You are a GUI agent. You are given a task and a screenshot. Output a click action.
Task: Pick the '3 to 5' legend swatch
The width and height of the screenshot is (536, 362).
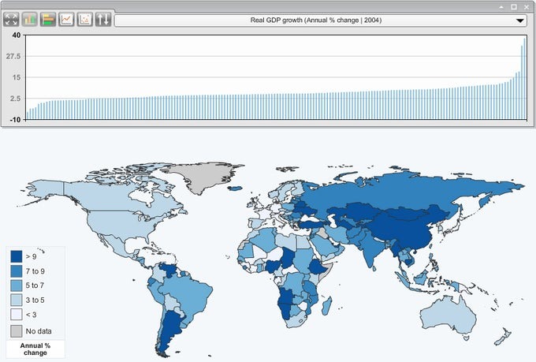coord(17,300)
